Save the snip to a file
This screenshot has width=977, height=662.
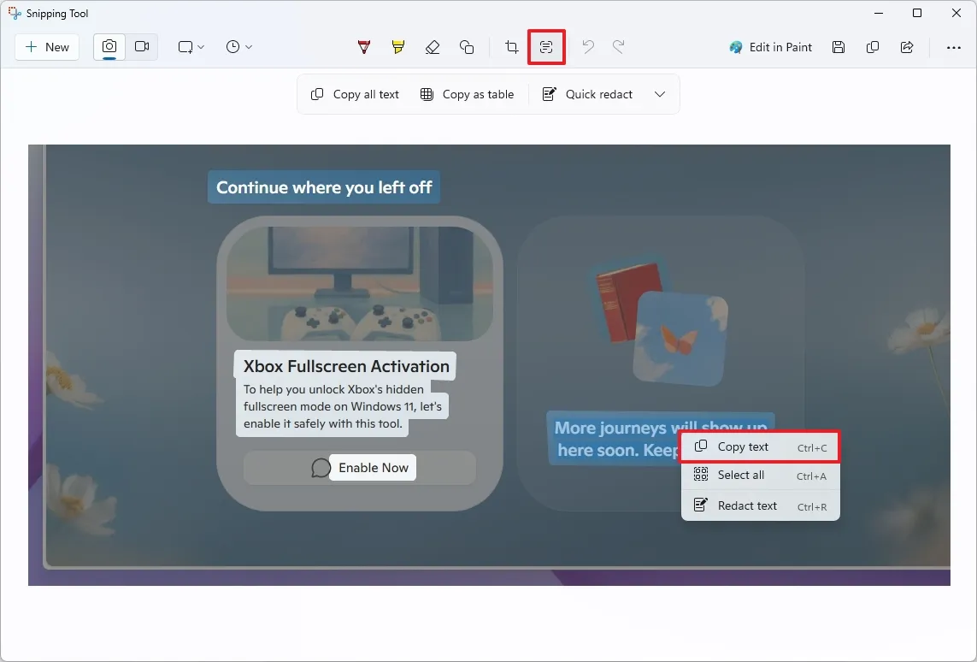839,47
